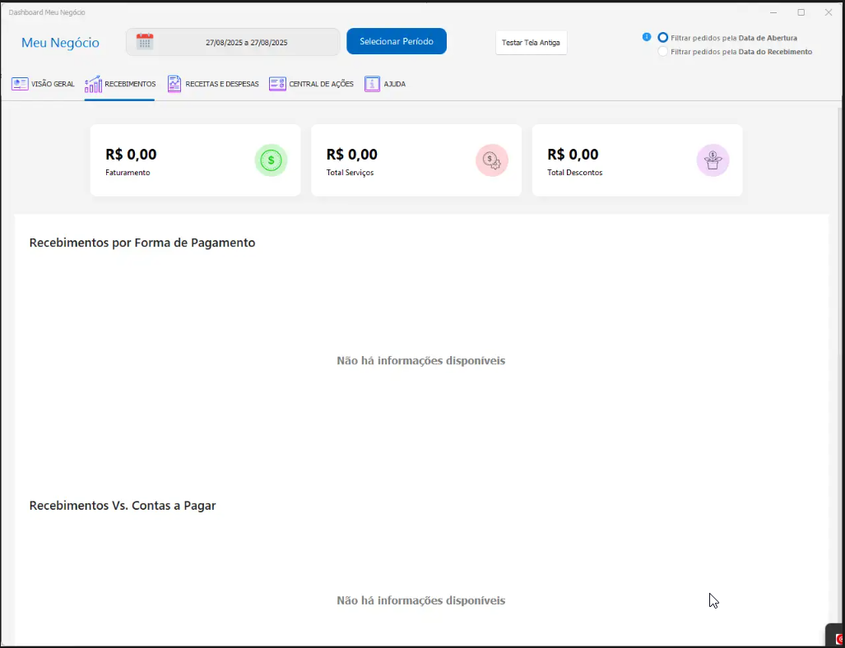Click the Testar Tela Antiga button

[531, 43]
